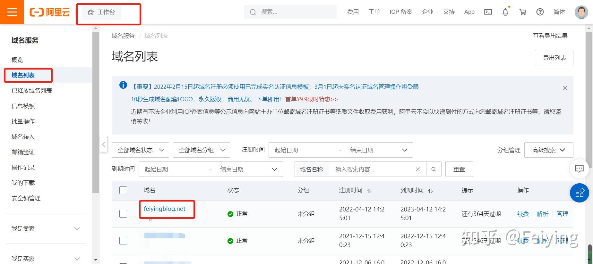Viewport: 593px width, 264px height.
Task: Go to 概览 in sidebar
Action: tap(17, 60)
